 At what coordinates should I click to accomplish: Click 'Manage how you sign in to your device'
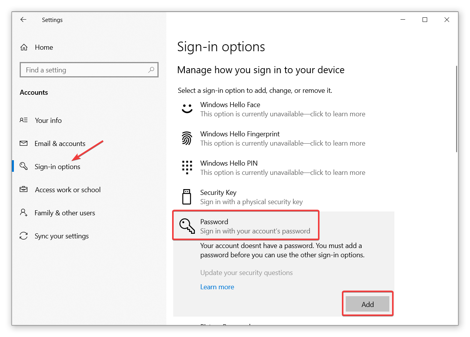(261, 70)
